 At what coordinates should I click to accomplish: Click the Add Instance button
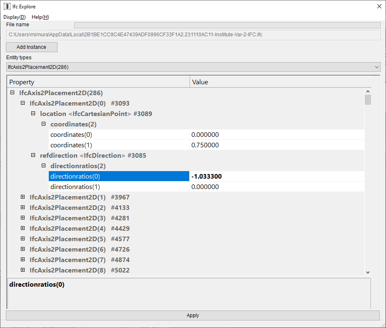32,47
